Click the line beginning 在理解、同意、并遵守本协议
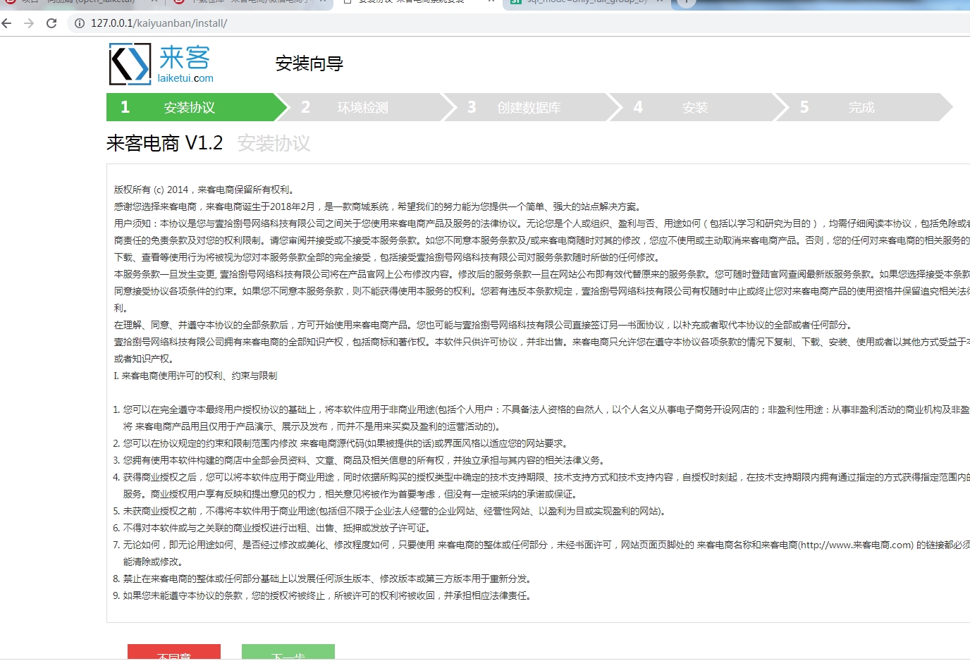This screenshot has height=661, width=970. [x=484, y=325]
